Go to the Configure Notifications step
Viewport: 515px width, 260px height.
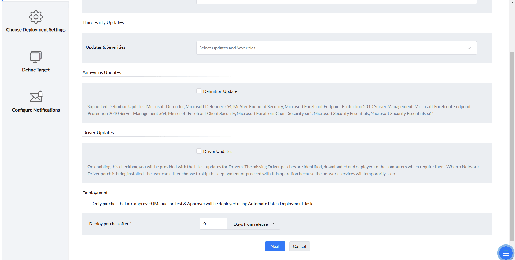[x=36, y=110]
